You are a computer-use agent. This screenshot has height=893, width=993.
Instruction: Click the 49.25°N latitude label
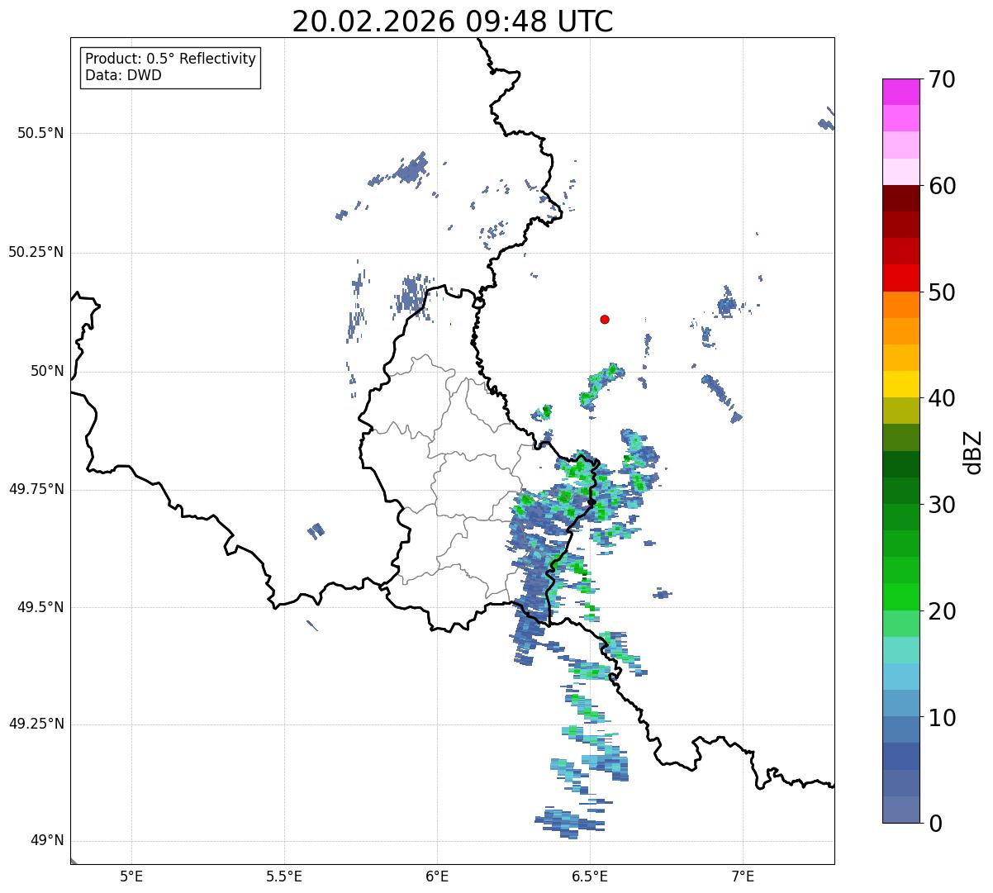click(36, 724)
